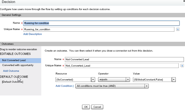
Task: Collapse the Outcomes section
Action: pyautogui.click(x=1, y=44)
